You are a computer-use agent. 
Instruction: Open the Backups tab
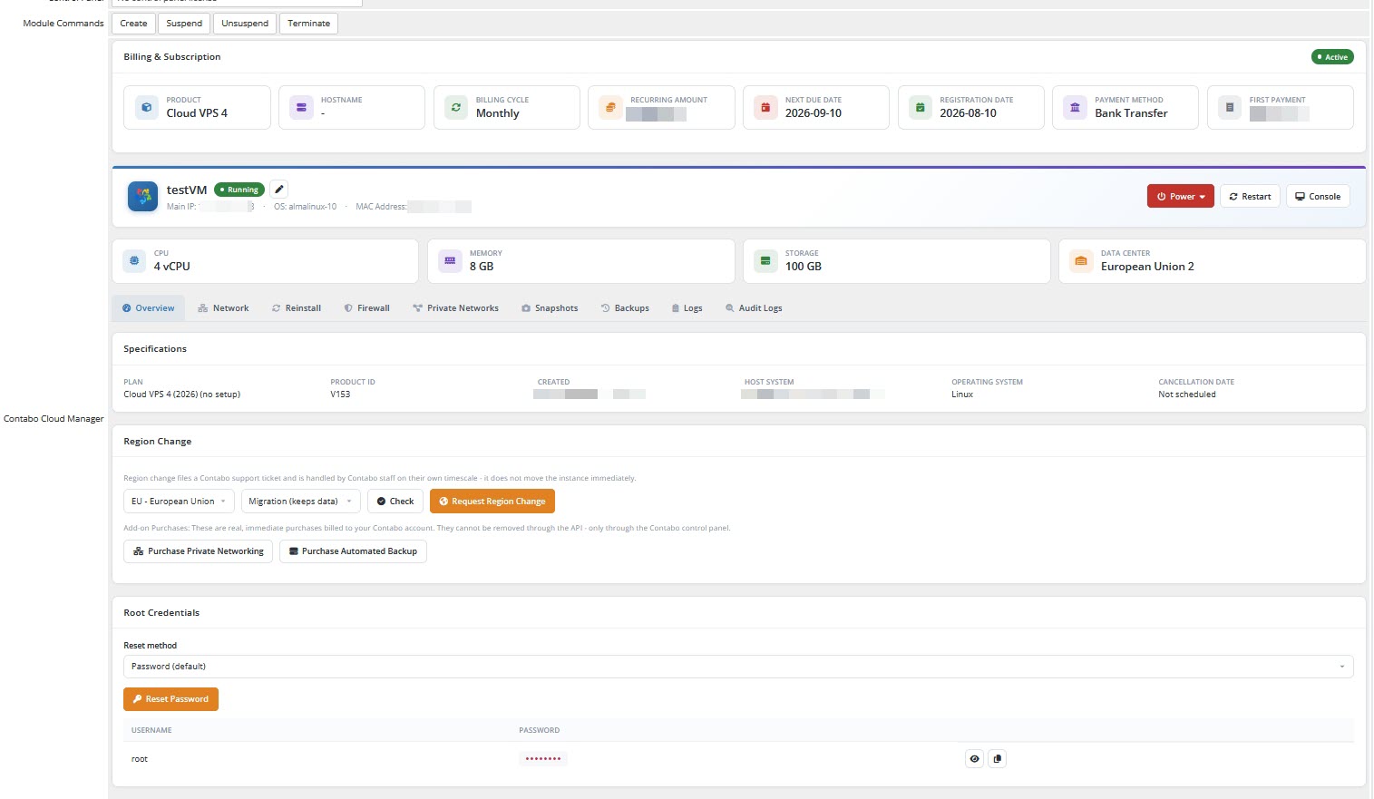click(x=625, y=308)
